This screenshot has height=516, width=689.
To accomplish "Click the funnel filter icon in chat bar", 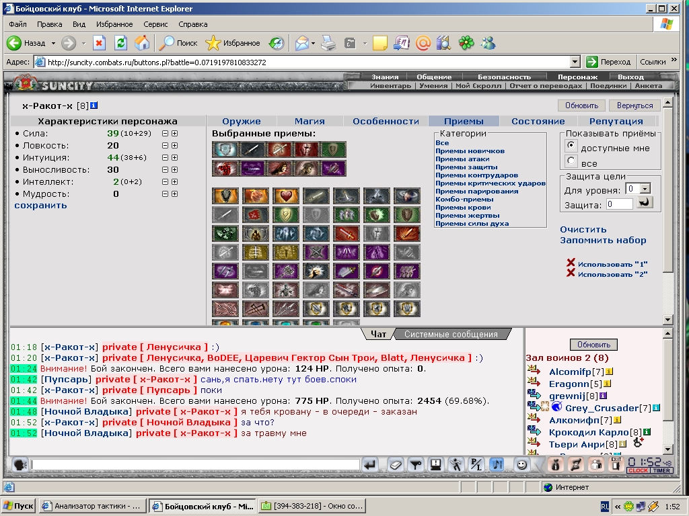I will (416, 465).
